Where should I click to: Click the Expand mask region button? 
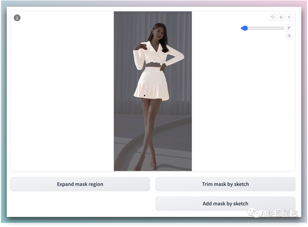[80, 184]
